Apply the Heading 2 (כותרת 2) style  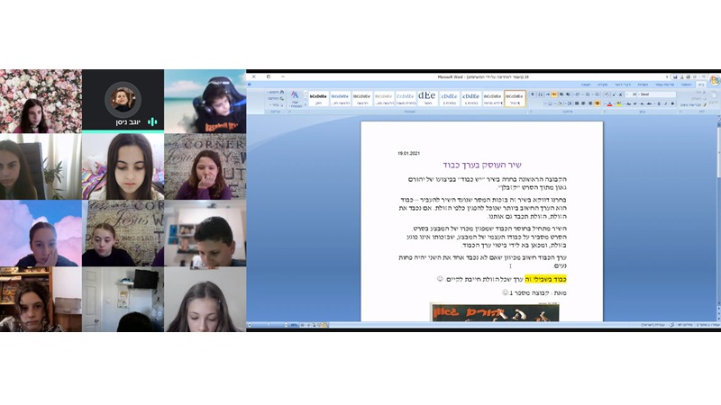point(449,98)
